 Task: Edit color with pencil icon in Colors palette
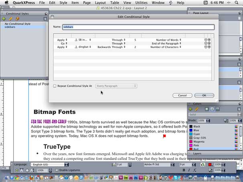pyautogui.click(x=196, y=109)
